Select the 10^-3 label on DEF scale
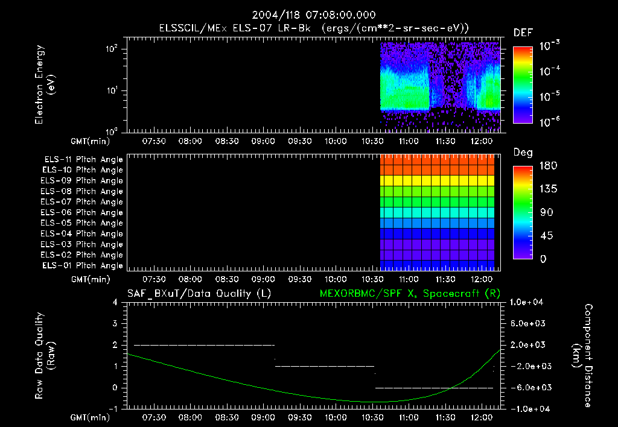The image size is (618, 427). click(x=549, y=46)
